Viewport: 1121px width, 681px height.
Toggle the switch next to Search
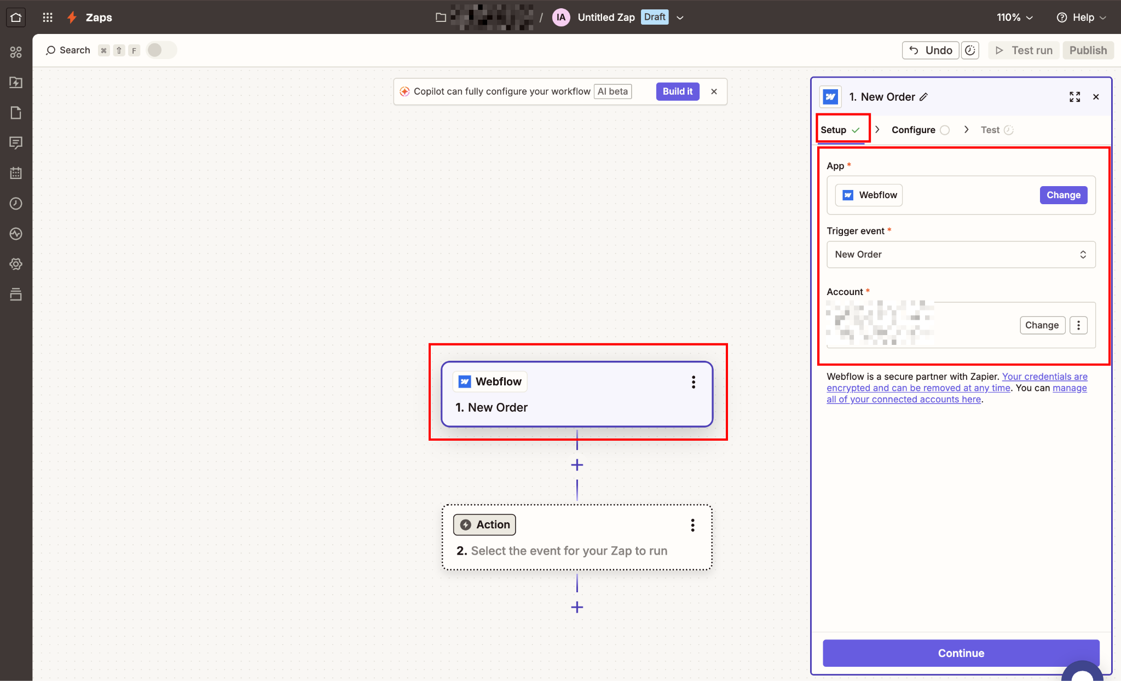[161, 50]
